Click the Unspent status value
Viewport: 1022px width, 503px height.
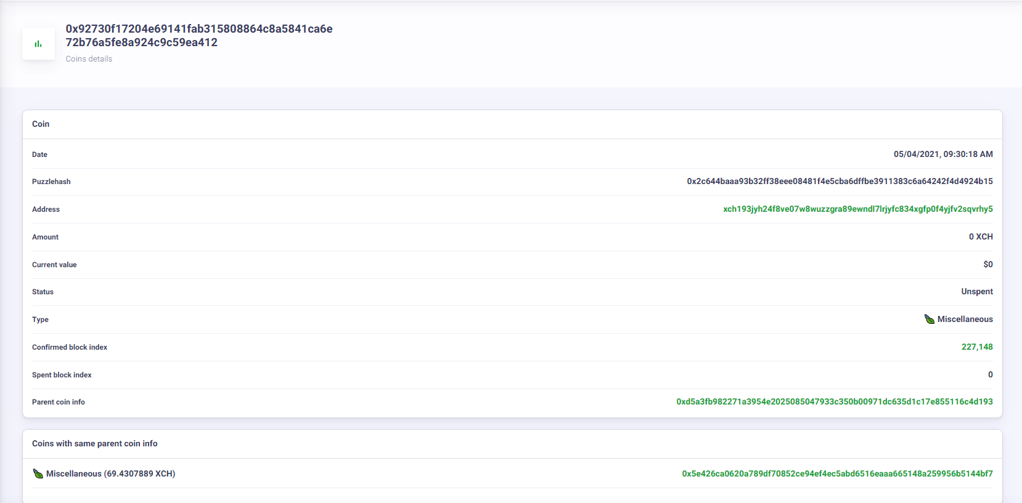977,292
